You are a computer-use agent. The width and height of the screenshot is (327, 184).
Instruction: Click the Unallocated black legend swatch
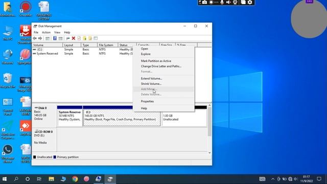(35, 157)
